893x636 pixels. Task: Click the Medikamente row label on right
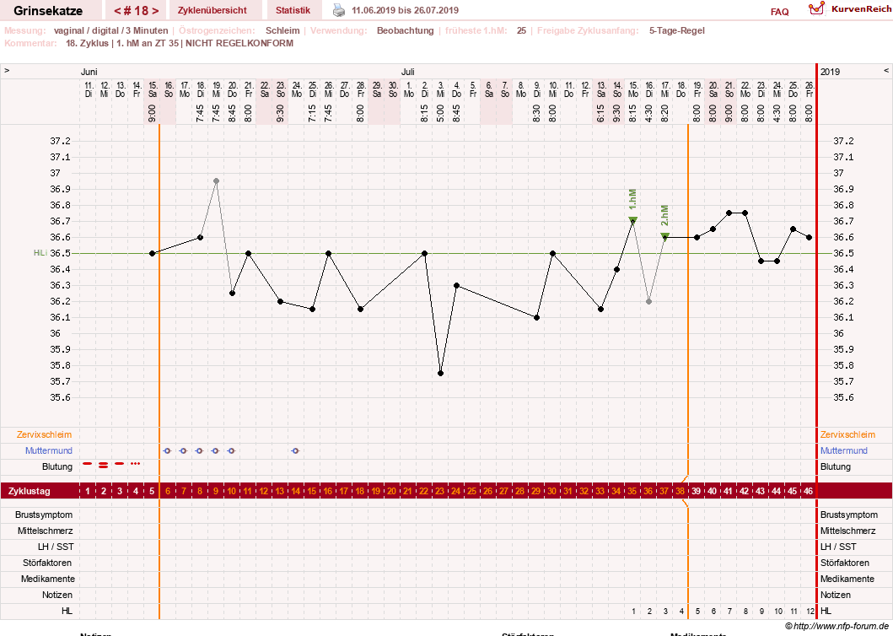847,579
